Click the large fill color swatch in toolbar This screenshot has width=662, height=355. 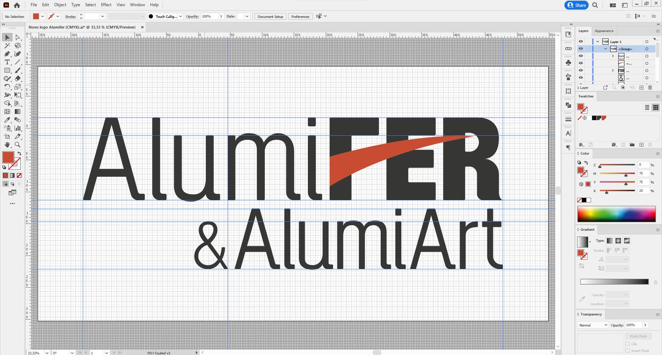click(x=8, y=157)
